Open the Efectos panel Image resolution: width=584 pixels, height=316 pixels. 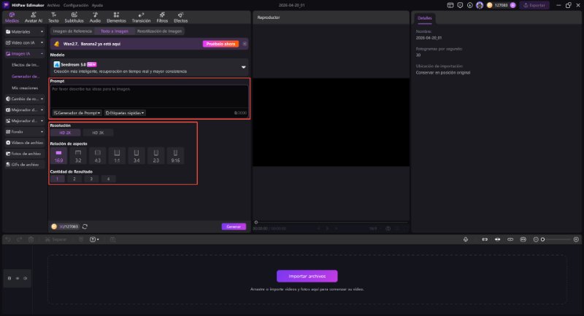[x=180, y=18]
